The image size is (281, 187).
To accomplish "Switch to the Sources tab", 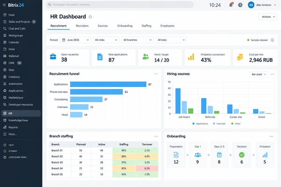I will [103, 26].
